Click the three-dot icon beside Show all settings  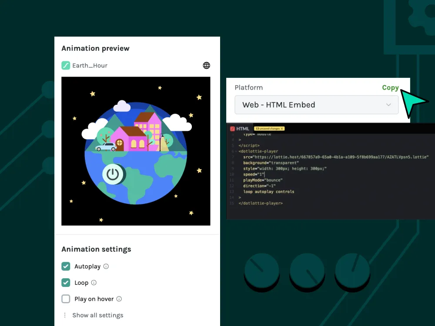[x=65, y=315]
